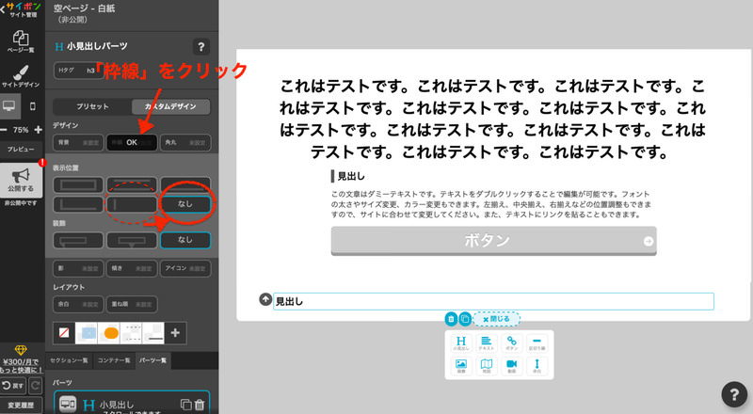Delete the 小見出し part in list
This screenshot has height=414, width=753.
point(200,405)
